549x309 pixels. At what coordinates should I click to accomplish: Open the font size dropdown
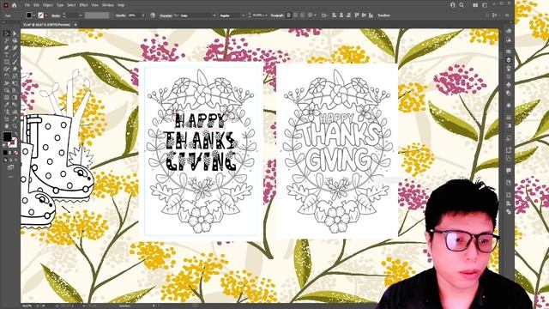[266, 15]
